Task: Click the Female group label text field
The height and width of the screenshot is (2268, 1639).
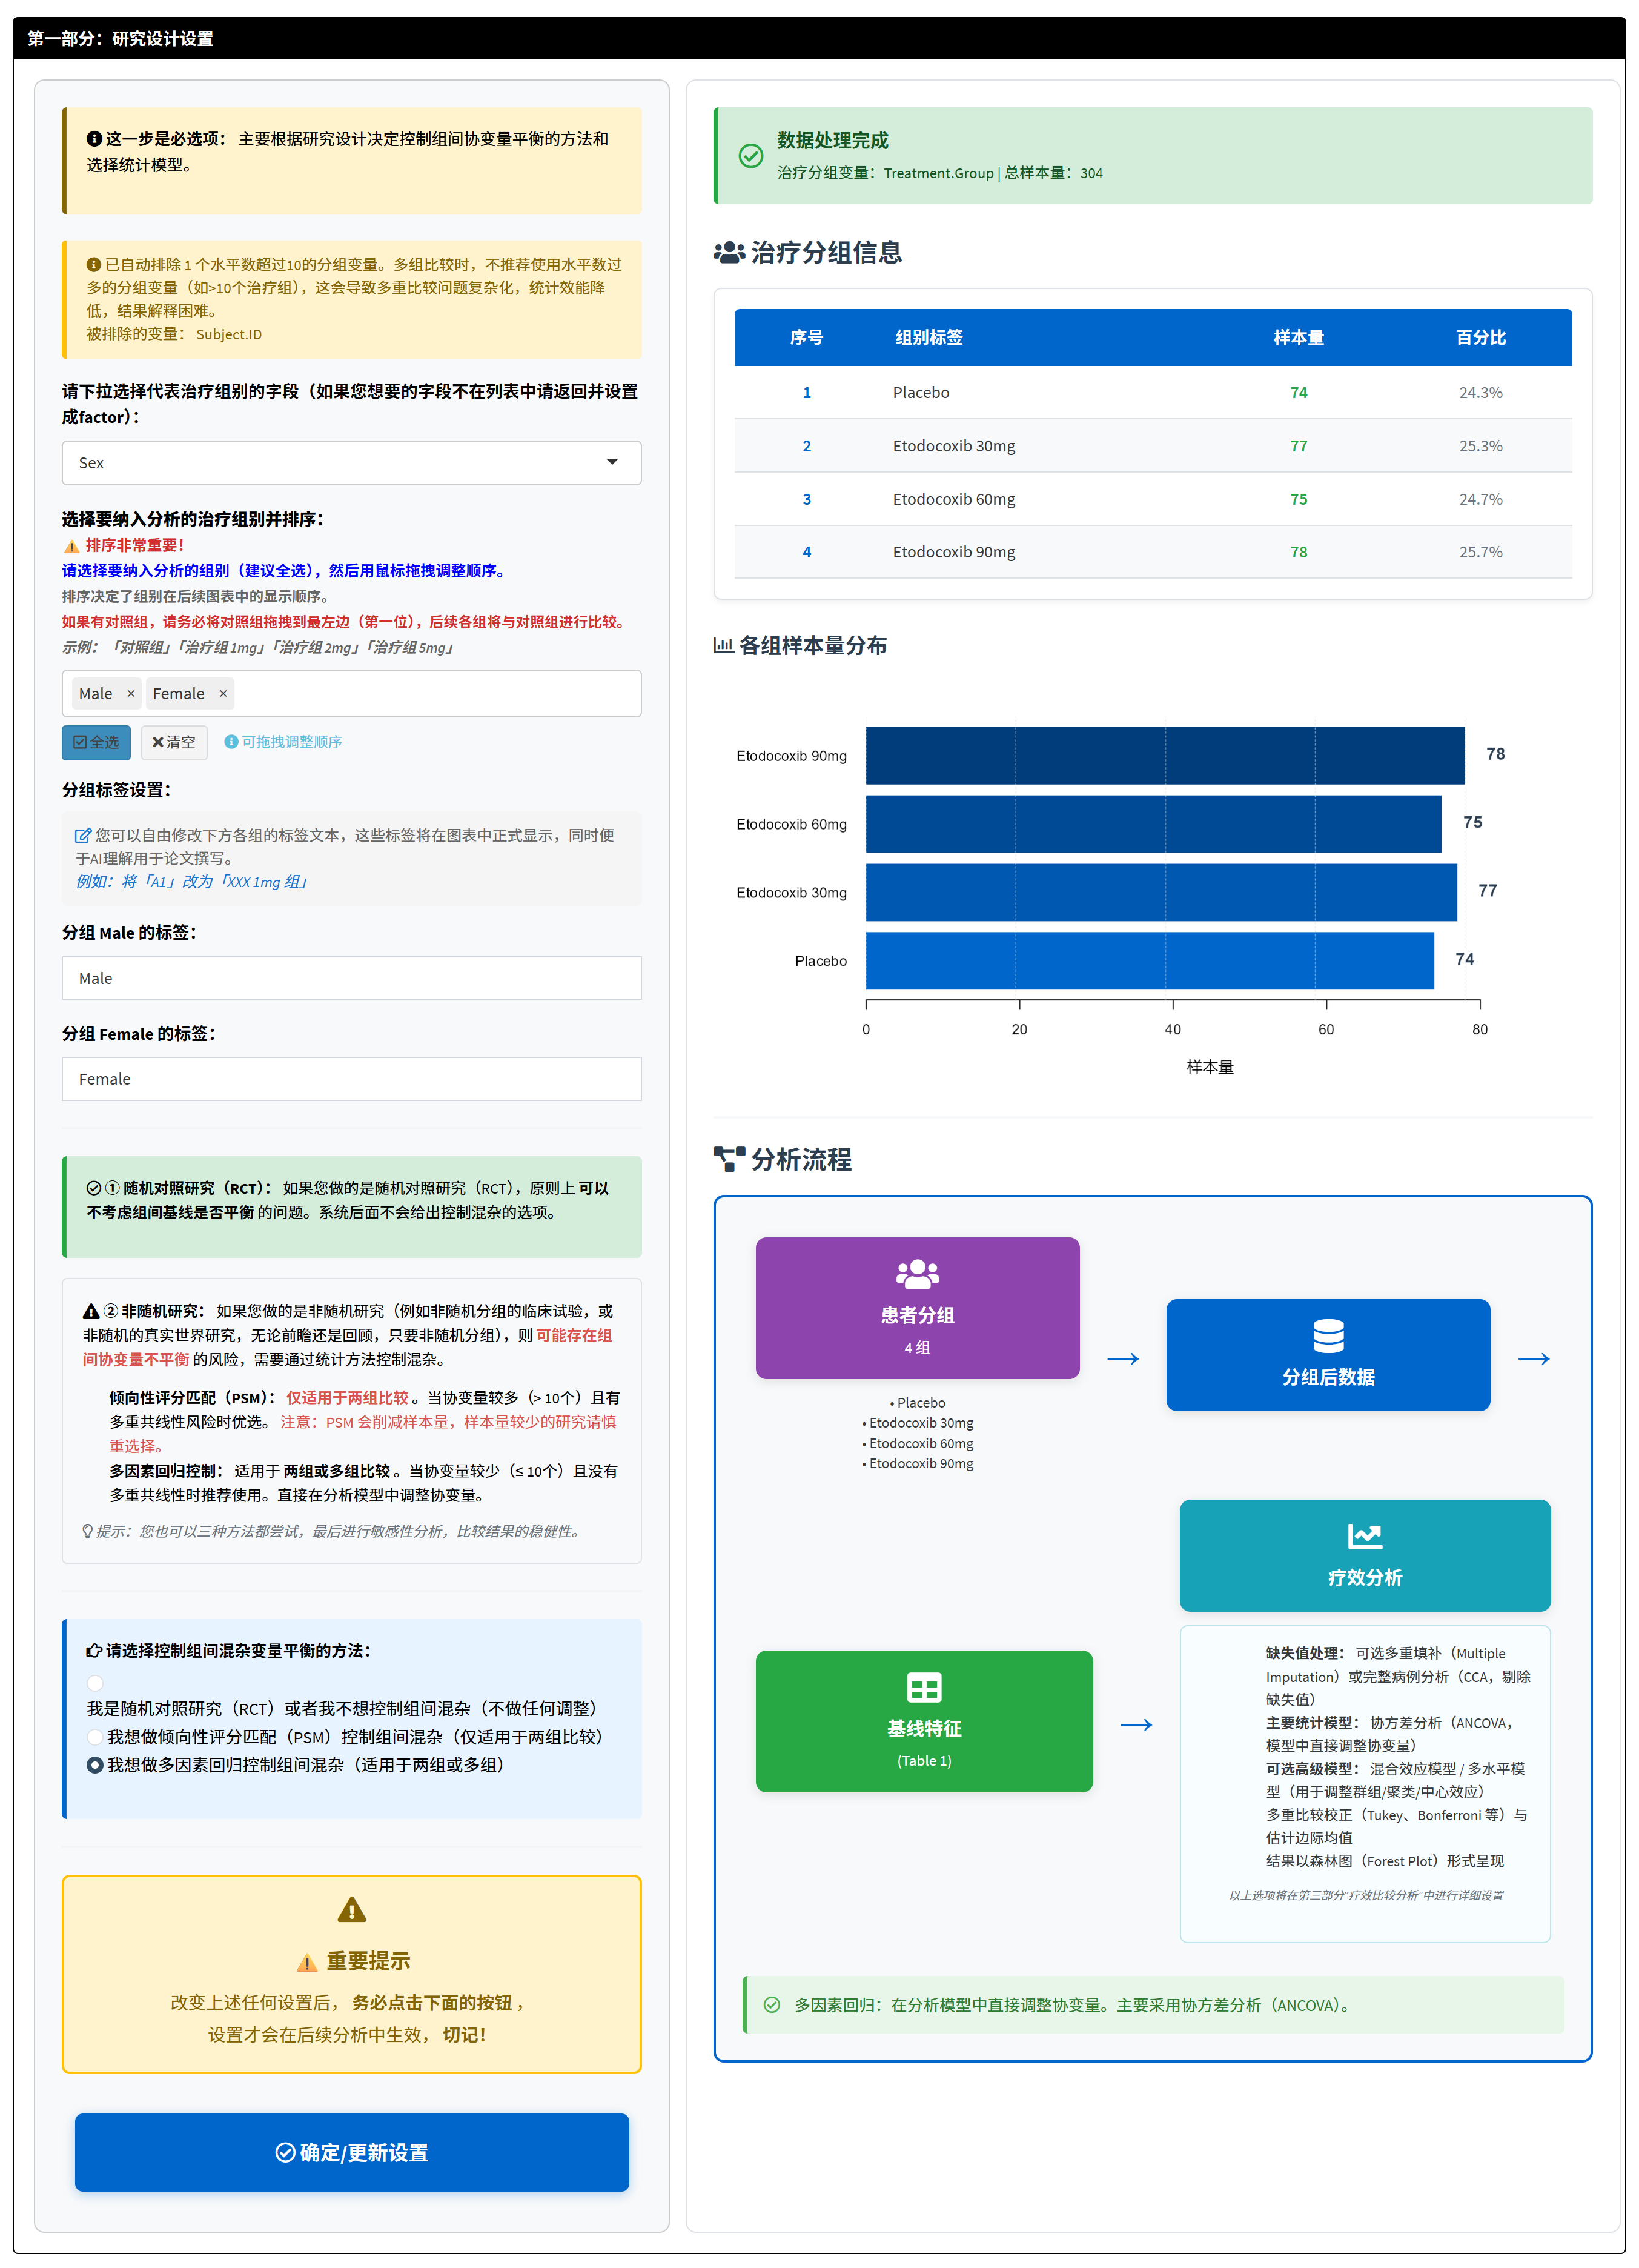Action: click(x=351, y=1078)
